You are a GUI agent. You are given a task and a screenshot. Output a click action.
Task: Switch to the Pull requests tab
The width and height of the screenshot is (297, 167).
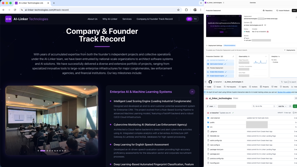click(230, 87)
